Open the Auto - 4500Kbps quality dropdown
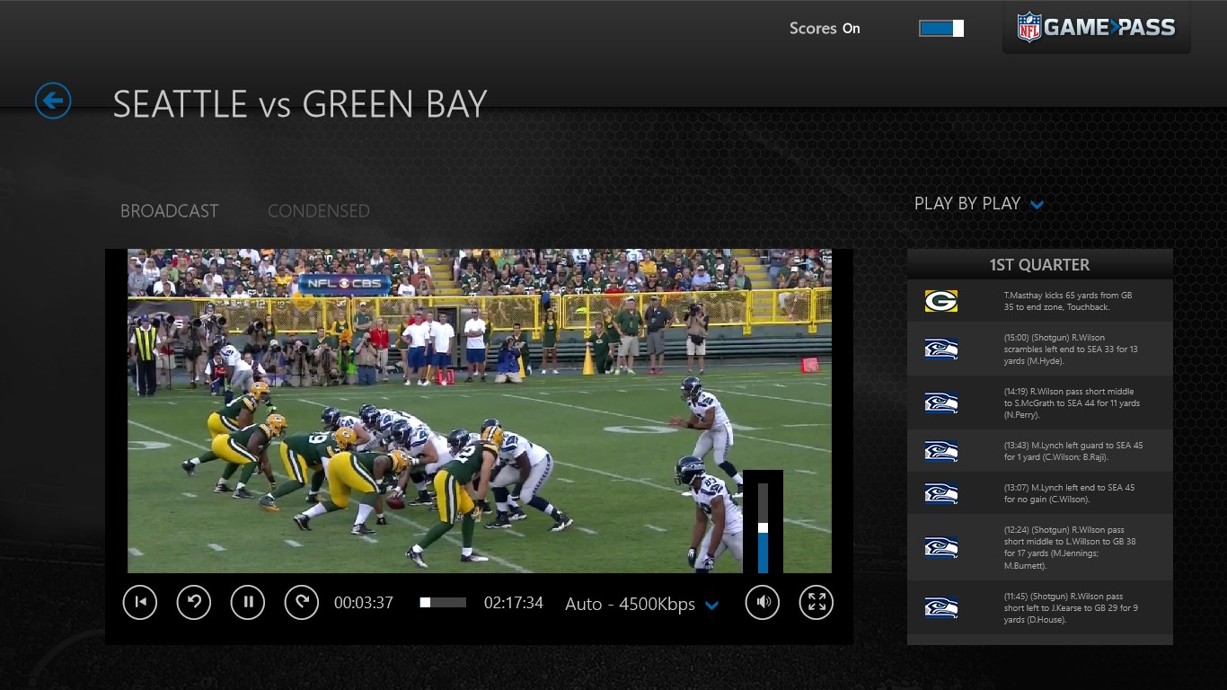 [641, 605]
